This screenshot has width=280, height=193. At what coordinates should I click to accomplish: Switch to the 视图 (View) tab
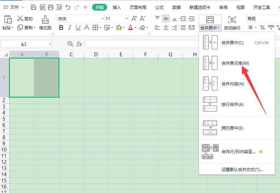tap(240, 7)
